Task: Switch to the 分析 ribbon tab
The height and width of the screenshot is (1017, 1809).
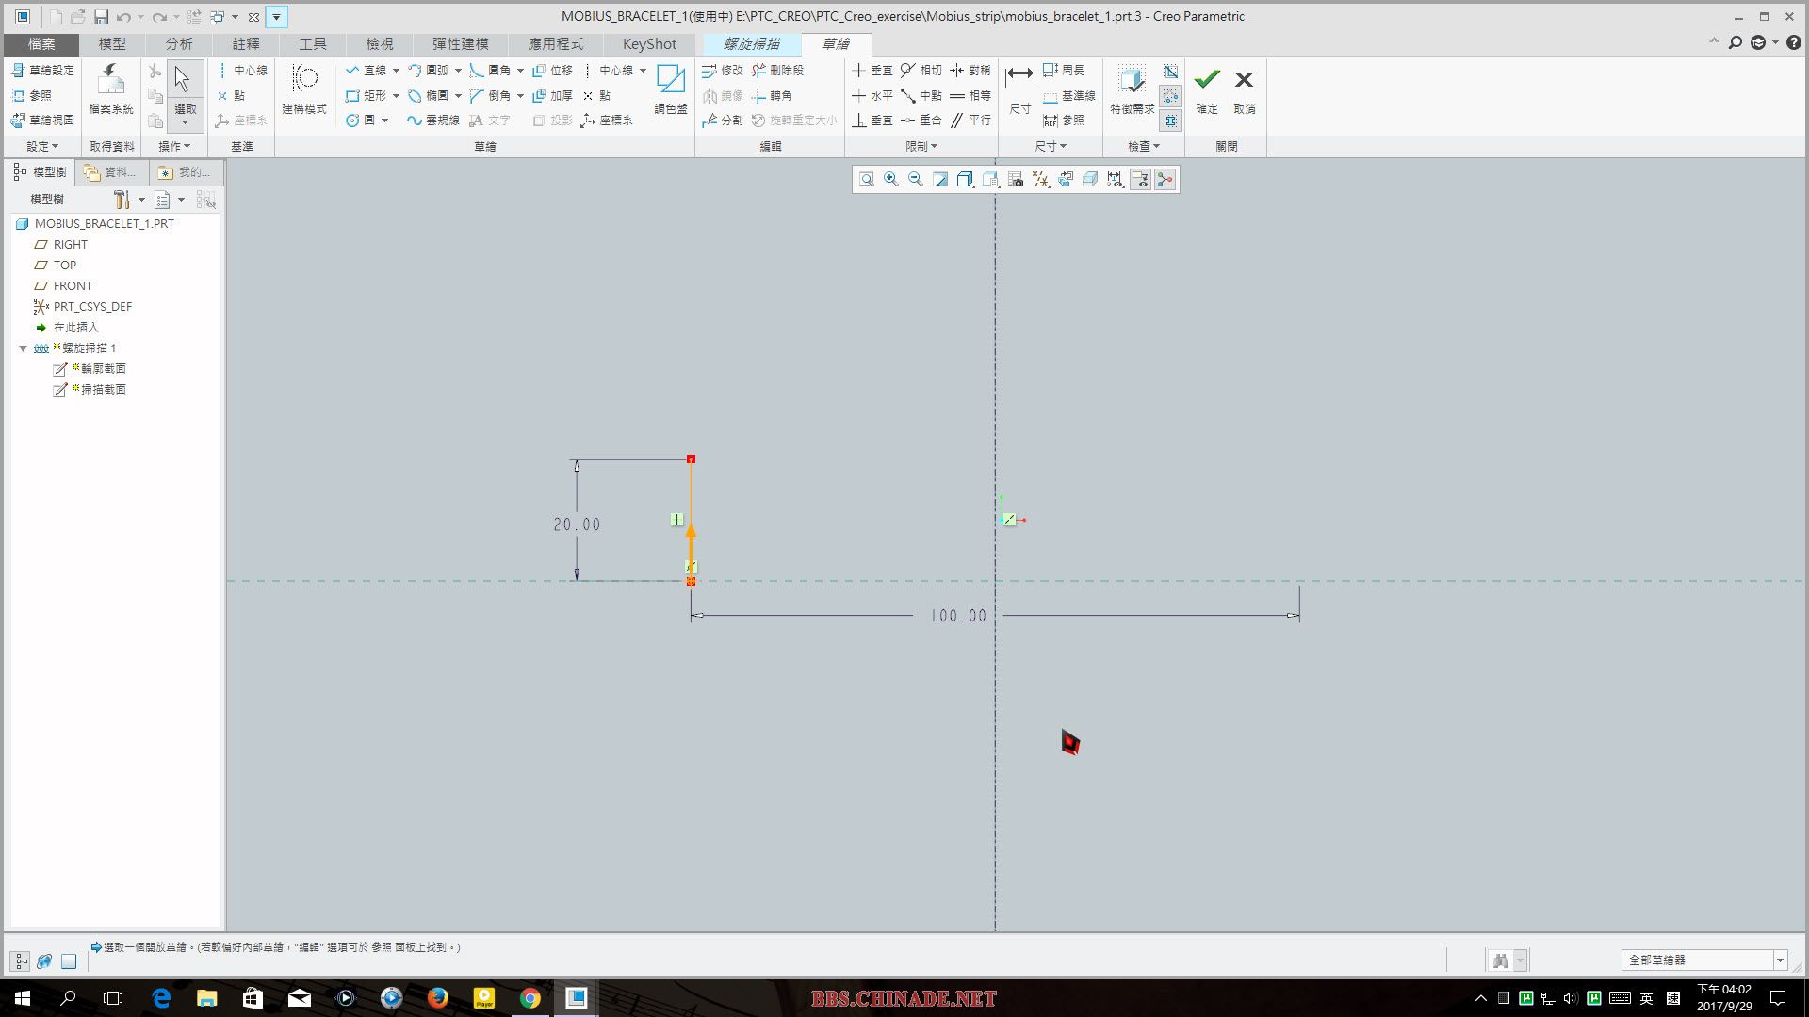Action: tap(179, 44)
